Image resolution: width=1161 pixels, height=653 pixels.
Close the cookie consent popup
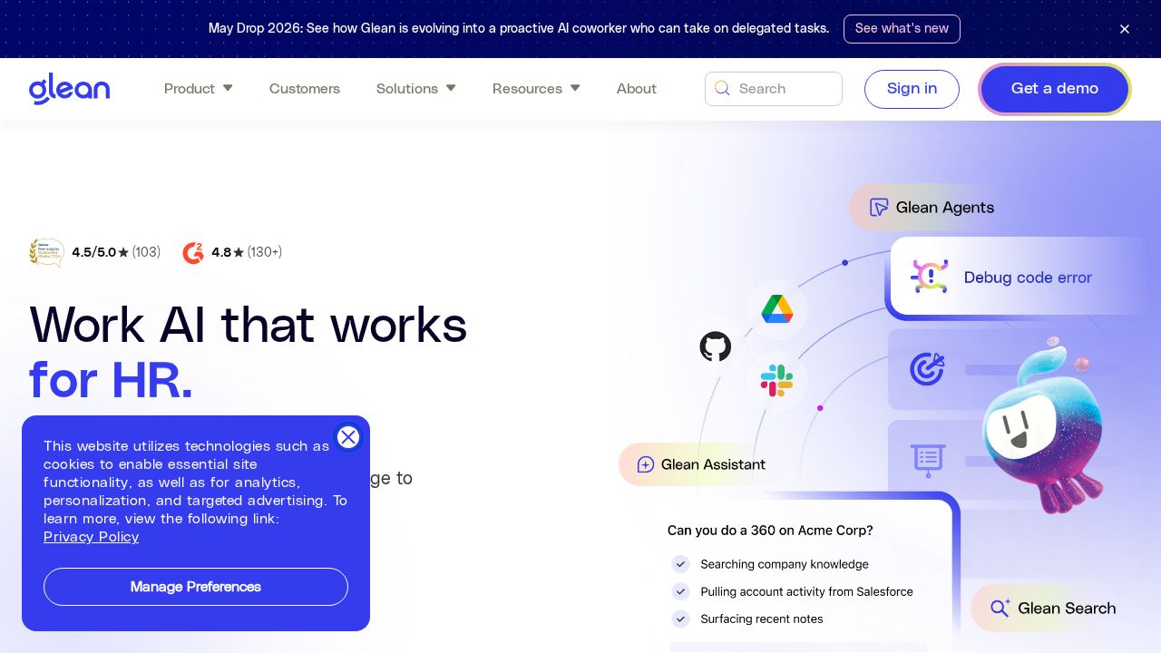(348, 437)
